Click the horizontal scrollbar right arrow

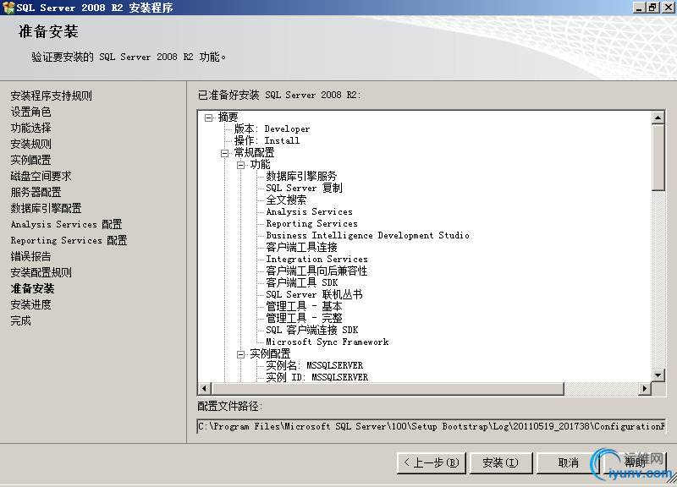[x=645, y=388]
